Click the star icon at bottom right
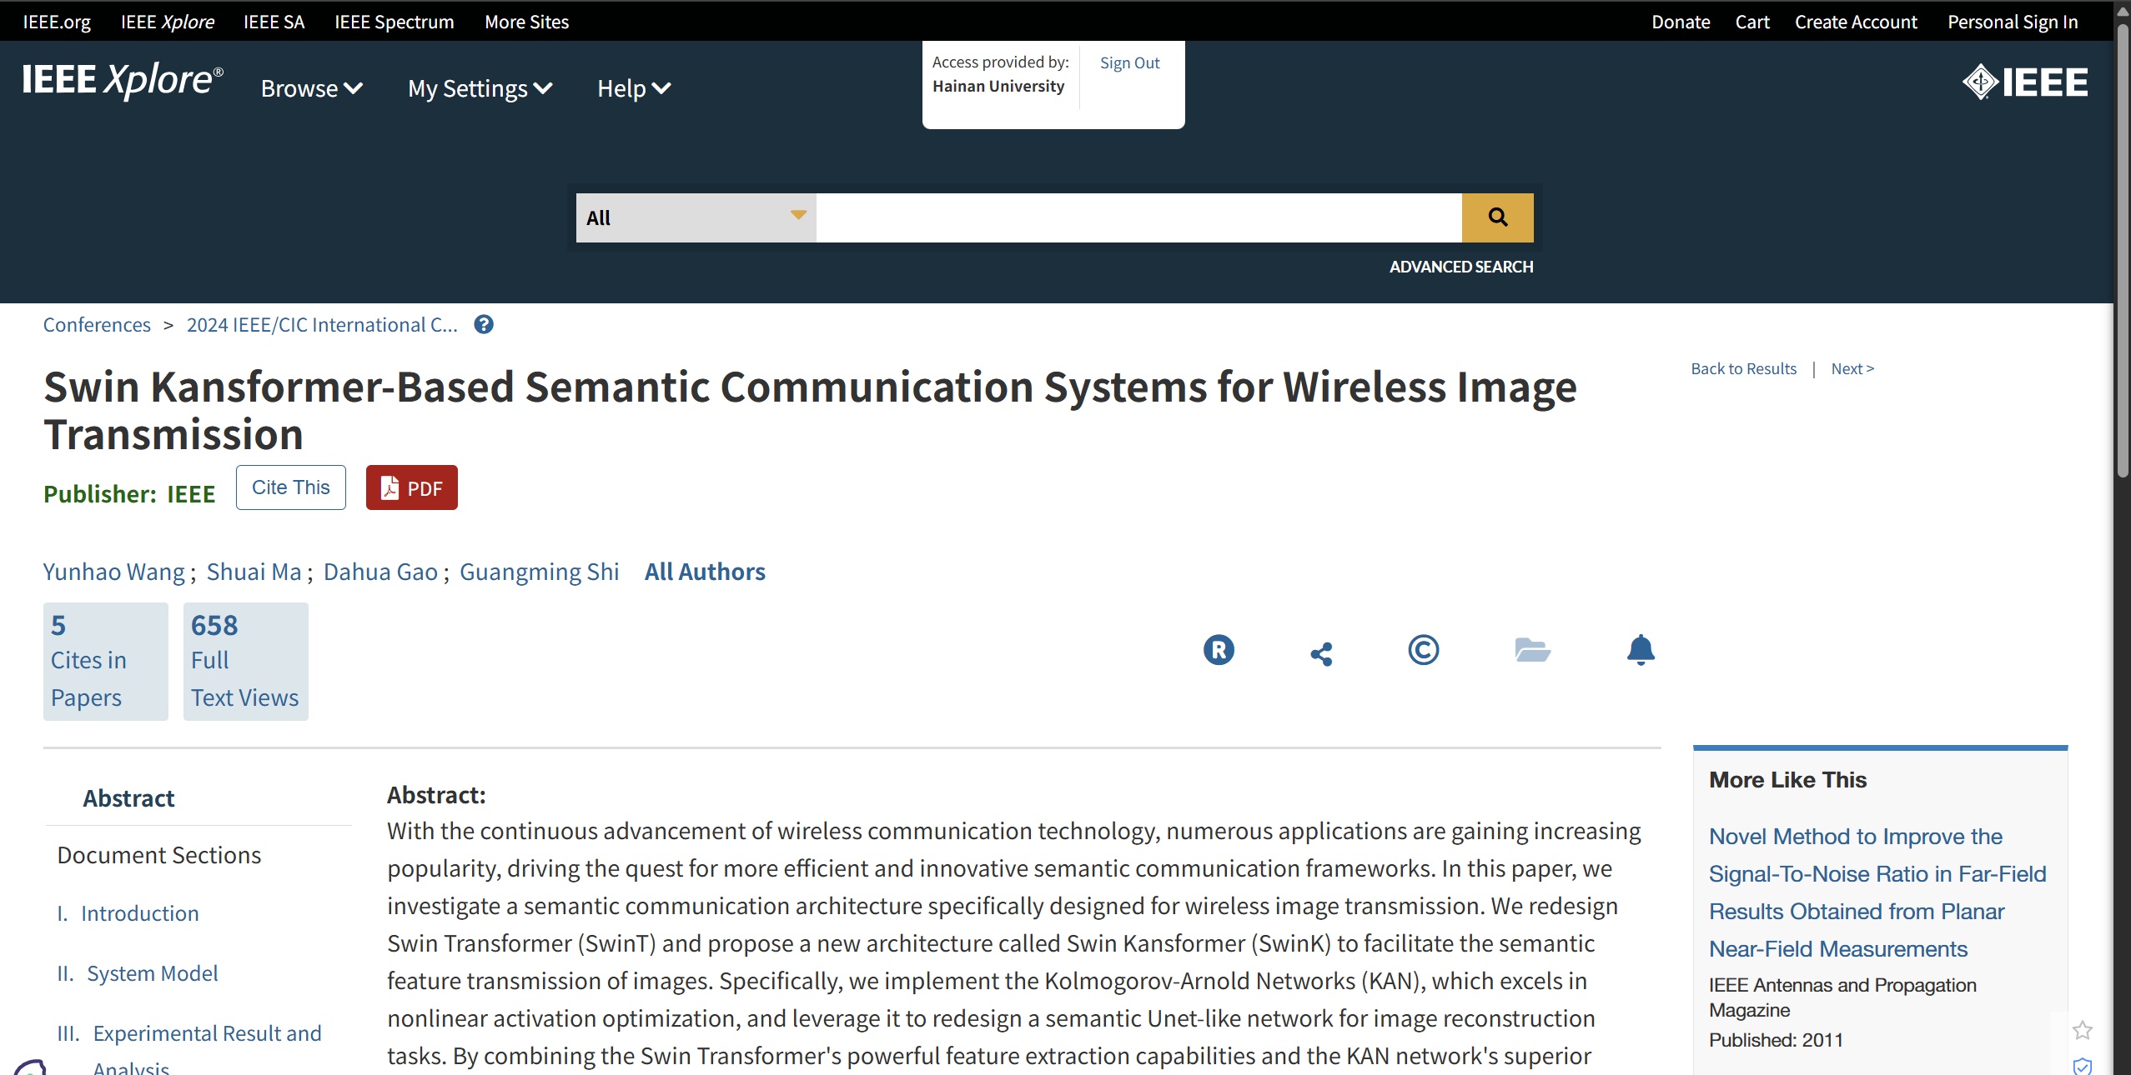Image resolution: width=2131 pixels, height=1075 pixels. [x=2082, y=1031]
